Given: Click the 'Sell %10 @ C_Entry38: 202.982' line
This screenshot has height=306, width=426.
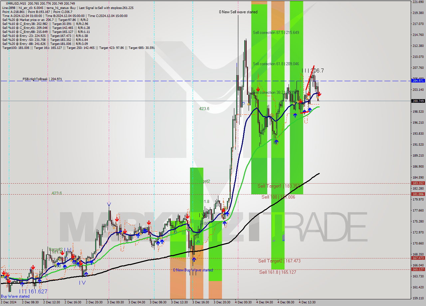Looking at the screenshot, I should coord(45,24).
